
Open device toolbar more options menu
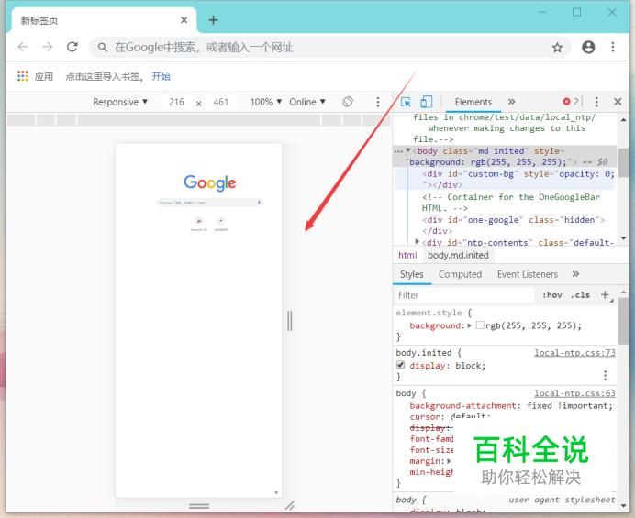point(378,102)
